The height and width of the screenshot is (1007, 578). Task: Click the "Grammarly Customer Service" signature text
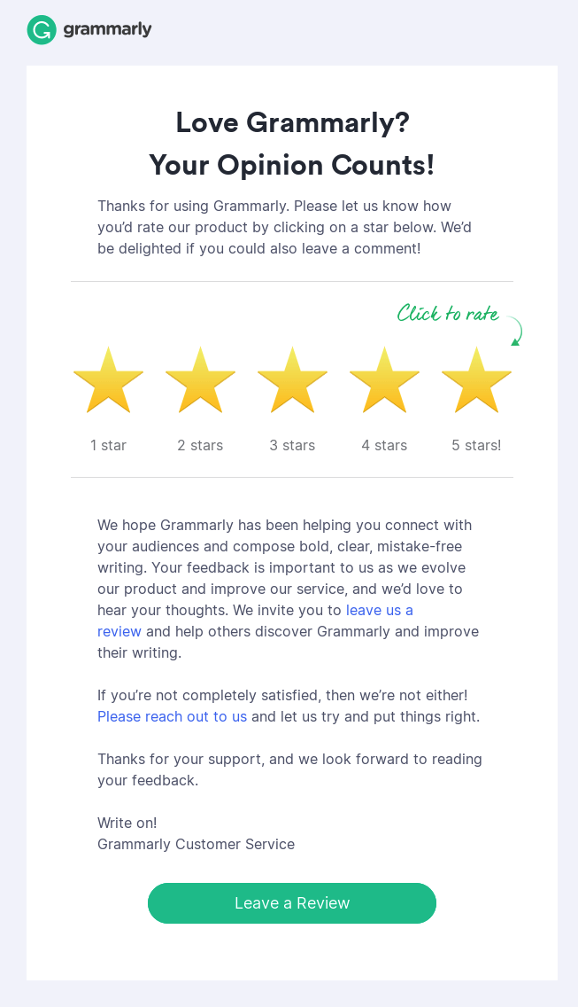coord(197,844)
